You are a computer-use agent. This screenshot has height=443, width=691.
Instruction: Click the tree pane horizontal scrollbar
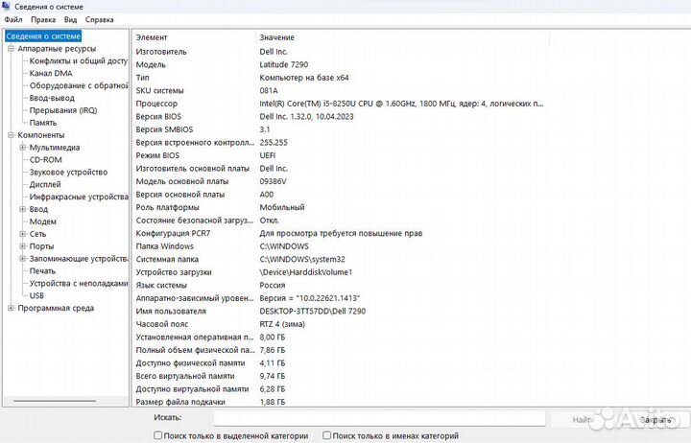pos(55,401)
